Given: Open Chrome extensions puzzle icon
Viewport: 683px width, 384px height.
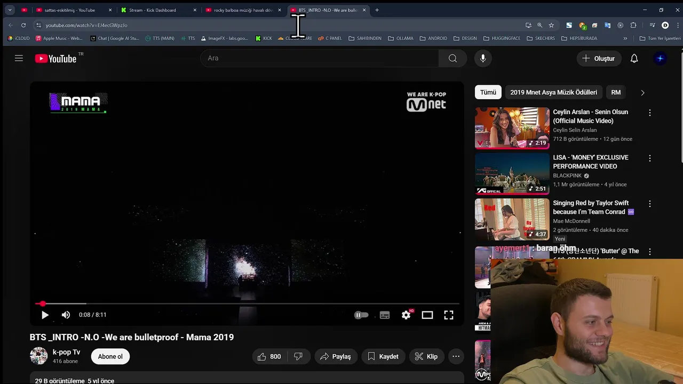Looking at the screenshot, I should click(x=633, y=25).
